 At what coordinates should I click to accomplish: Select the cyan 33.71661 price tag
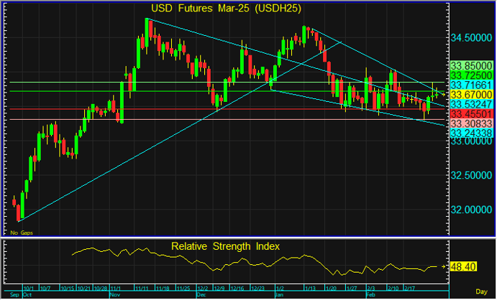click(471, 85)
